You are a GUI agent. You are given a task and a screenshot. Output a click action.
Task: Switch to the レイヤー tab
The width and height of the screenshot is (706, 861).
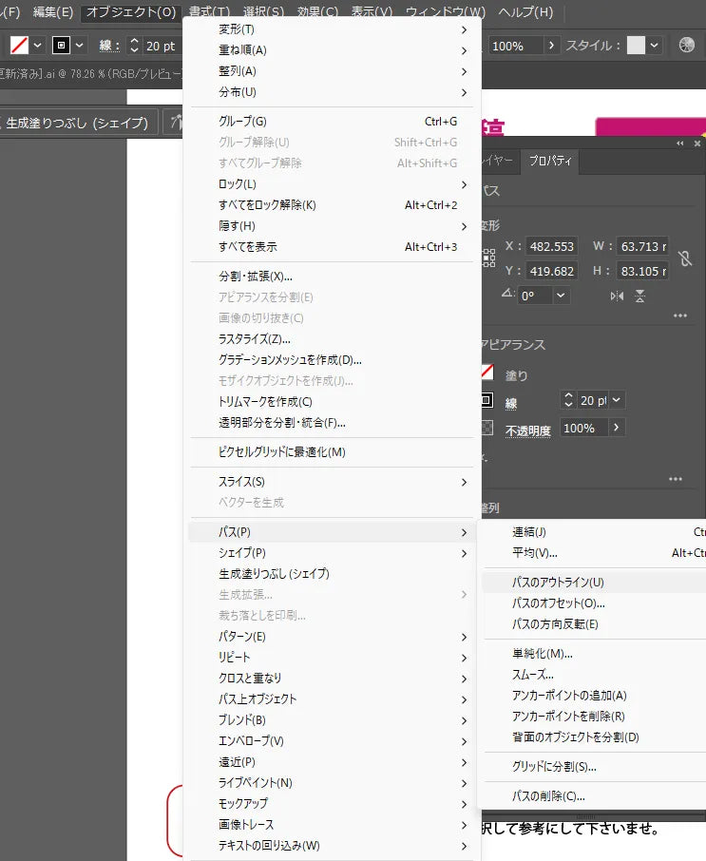pos(496,162)
